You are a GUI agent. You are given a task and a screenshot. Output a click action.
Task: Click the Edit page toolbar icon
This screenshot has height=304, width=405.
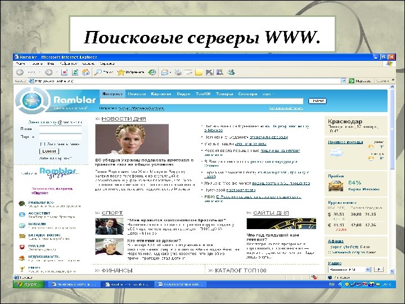188,73
